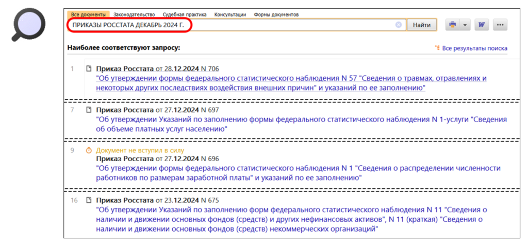The width and height of the screenshot is (528, 244).
Task: Click result number 7
Action: tap(72, 110)
